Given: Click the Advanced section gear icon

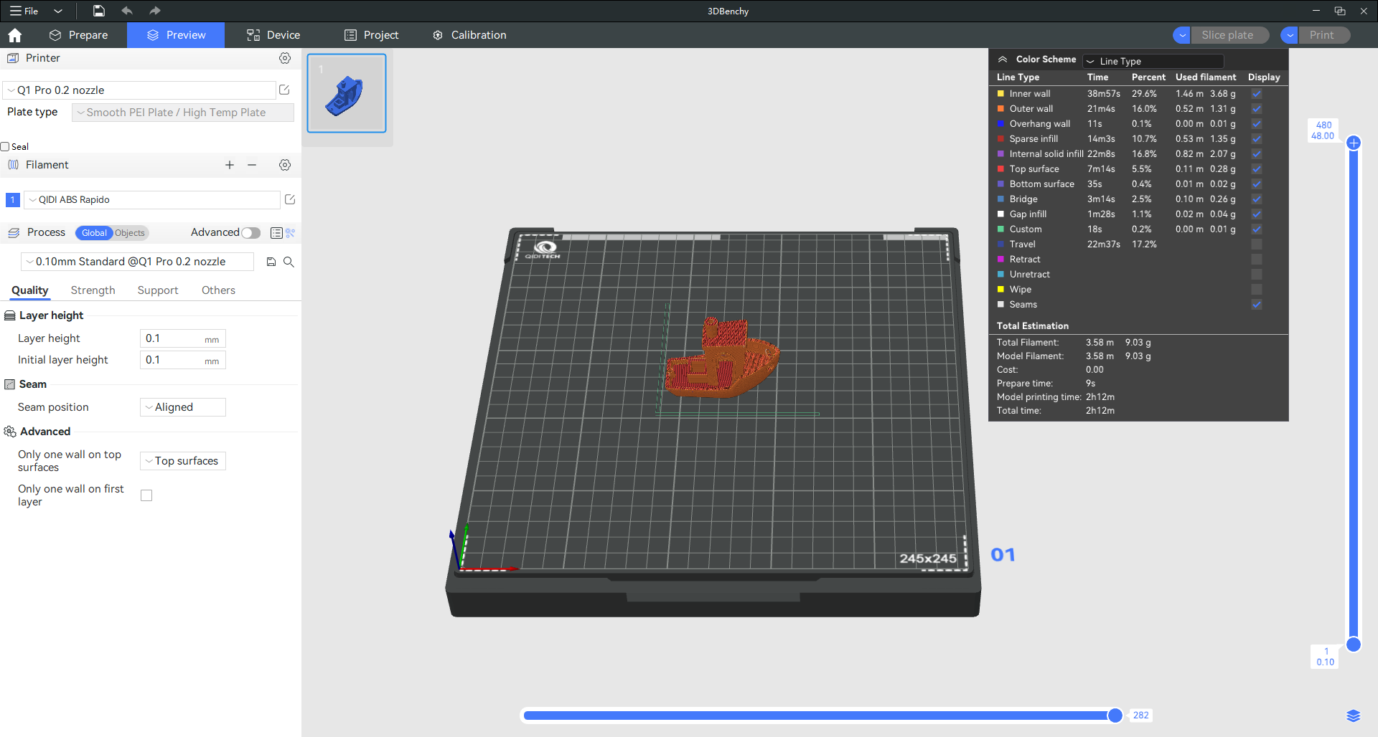Looking at the screenshot, I should coord(10,432).
